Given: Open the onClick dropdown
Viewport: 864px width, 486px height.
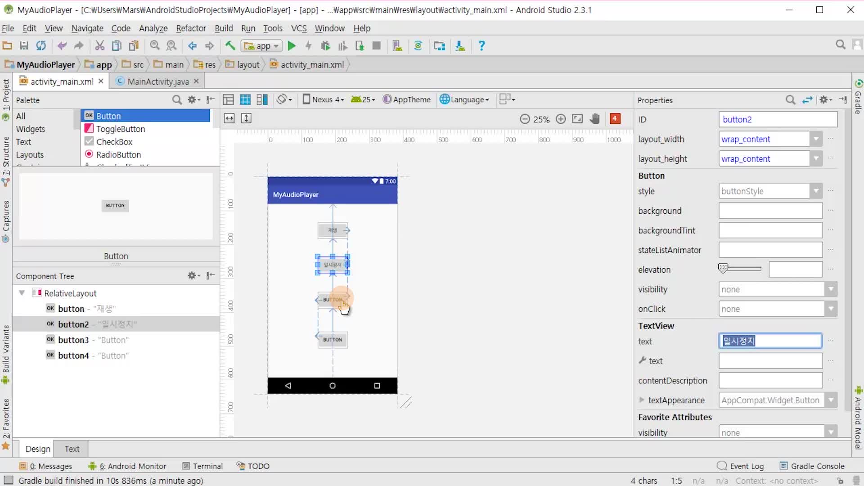Looking at the screenshot, I should click(x=831, y=309).
